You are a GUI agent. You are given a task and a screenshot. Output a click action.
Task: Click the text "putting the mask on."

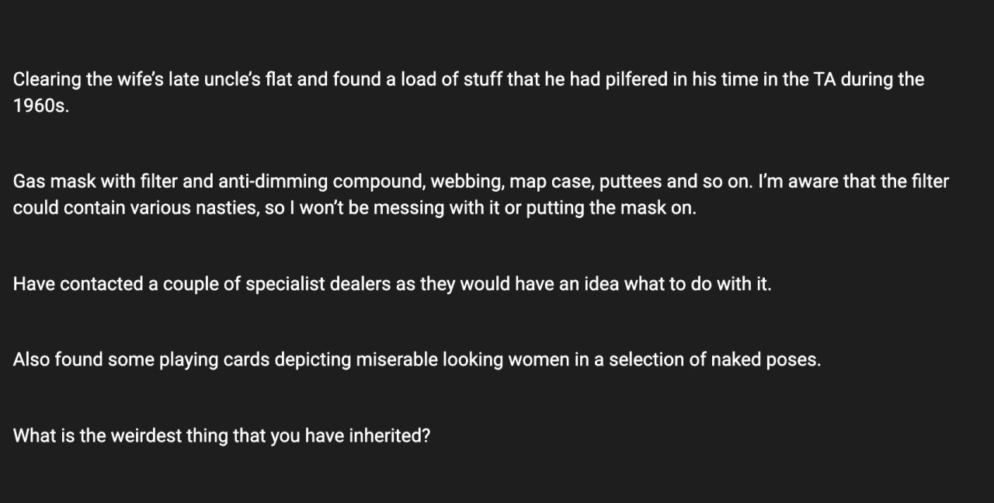click(x=611, y=208)
